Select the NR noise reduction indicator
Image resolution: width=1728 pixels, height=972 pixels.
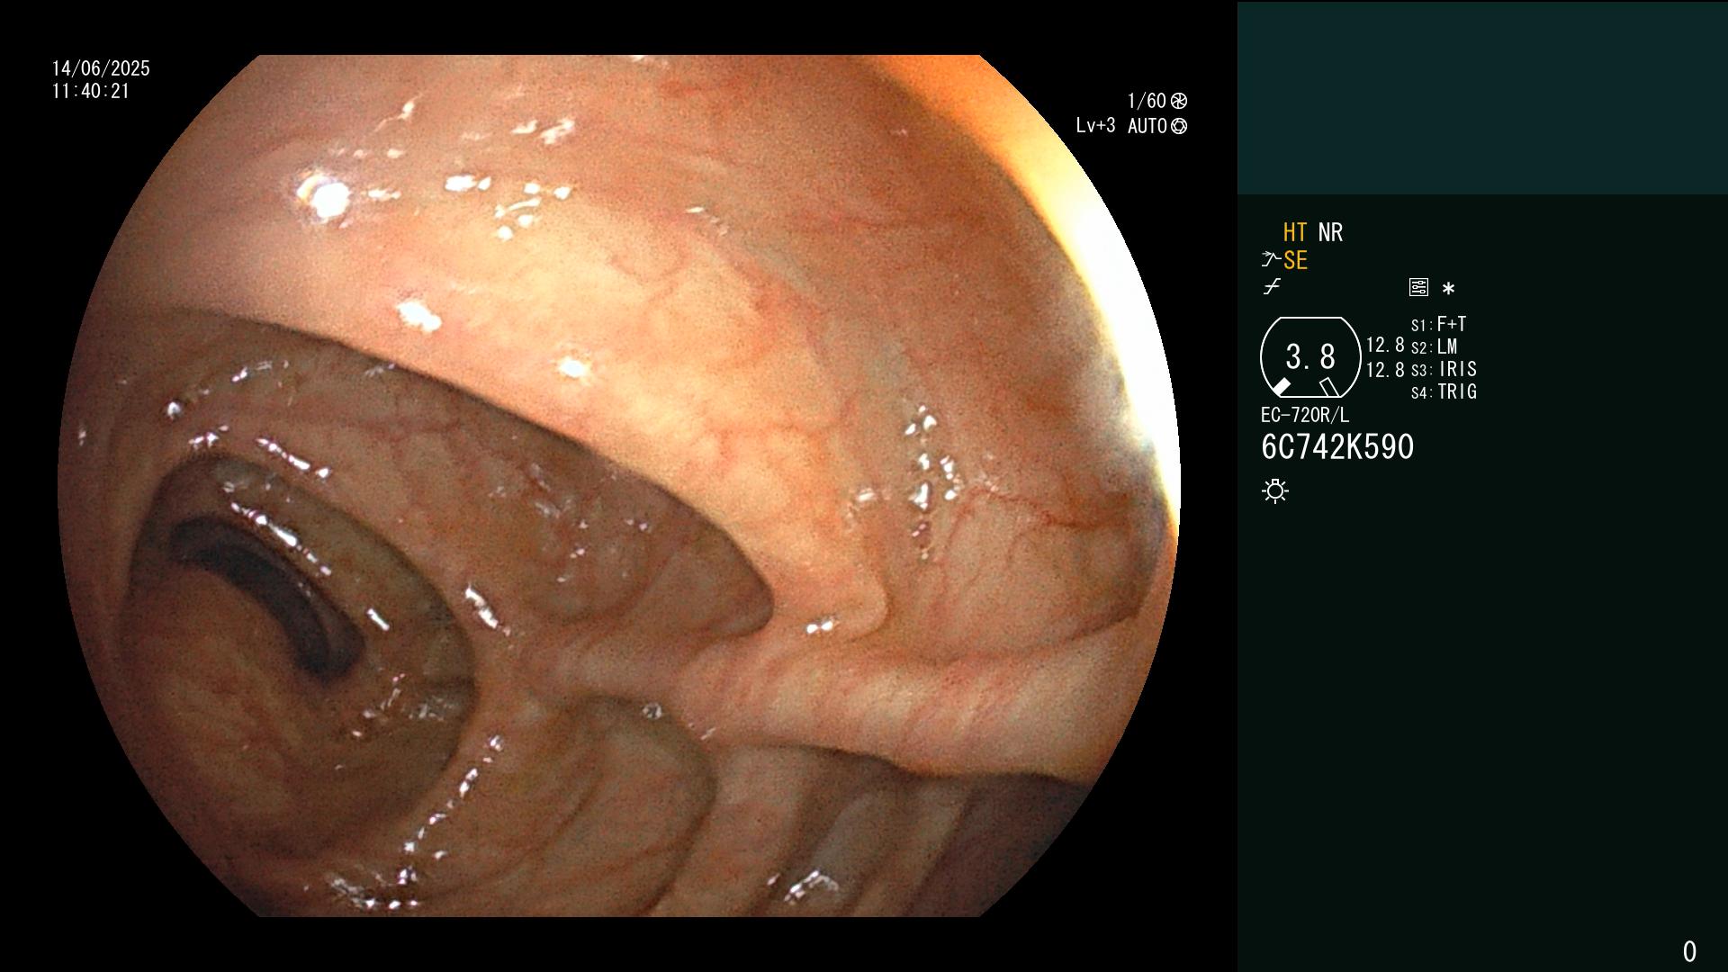[1330, 232]
